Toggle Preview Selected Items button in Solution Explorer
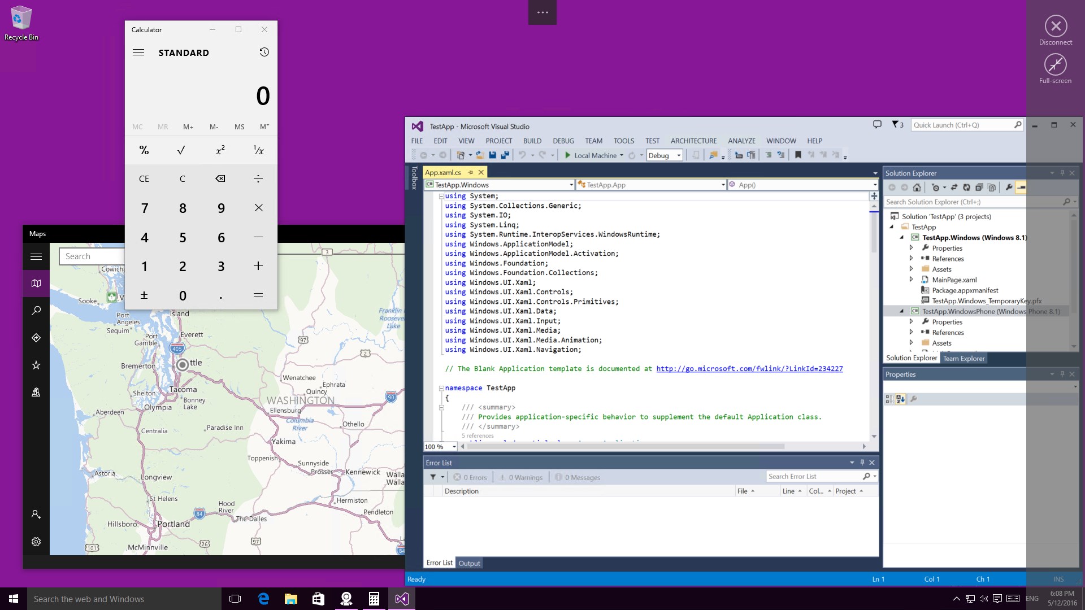 pyautogui.click(x=1021, y=188)
